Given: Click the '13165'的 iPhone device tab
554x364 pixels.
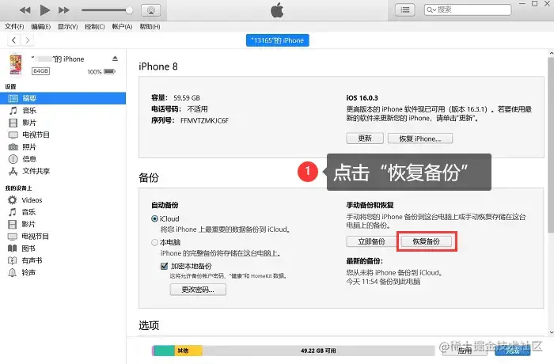Looking at the screenshot, I should point(277,40).
